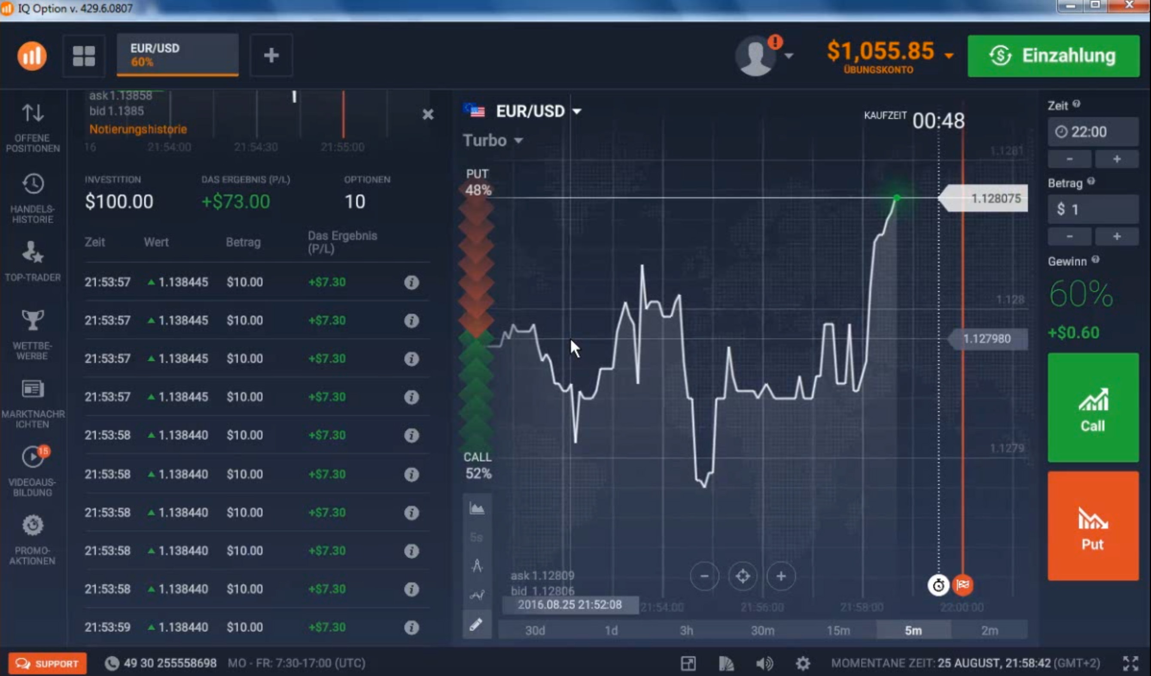Open the Support chat button

pyautogui.click(x=48, y=663)
